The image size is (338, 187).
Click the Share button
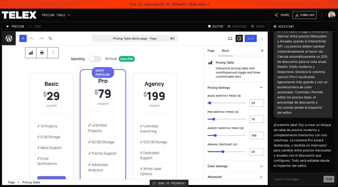[x=282, y=15]
